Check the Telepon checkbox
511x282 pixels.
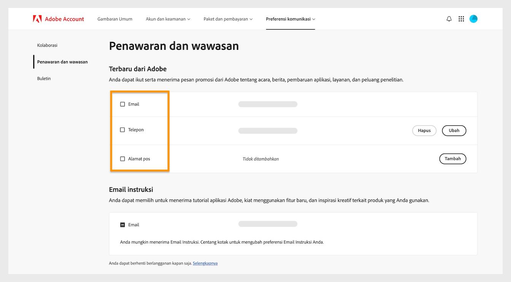(x=122, y=130)
